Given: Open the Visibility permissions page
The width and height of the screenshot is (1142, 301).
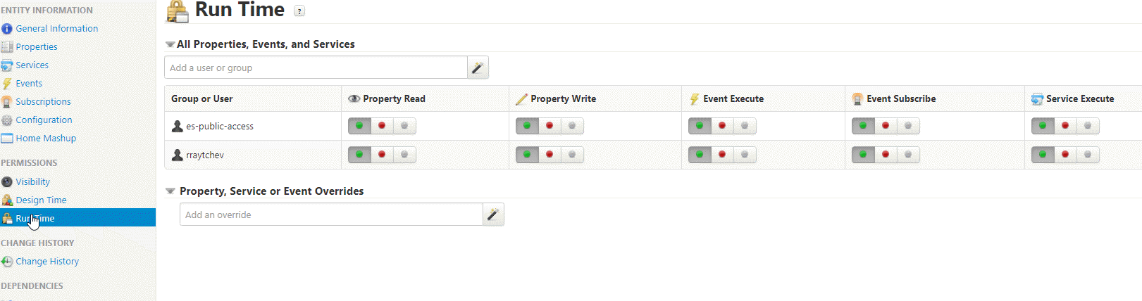Looking at the screenshot, I should click(x=32, y=182).
